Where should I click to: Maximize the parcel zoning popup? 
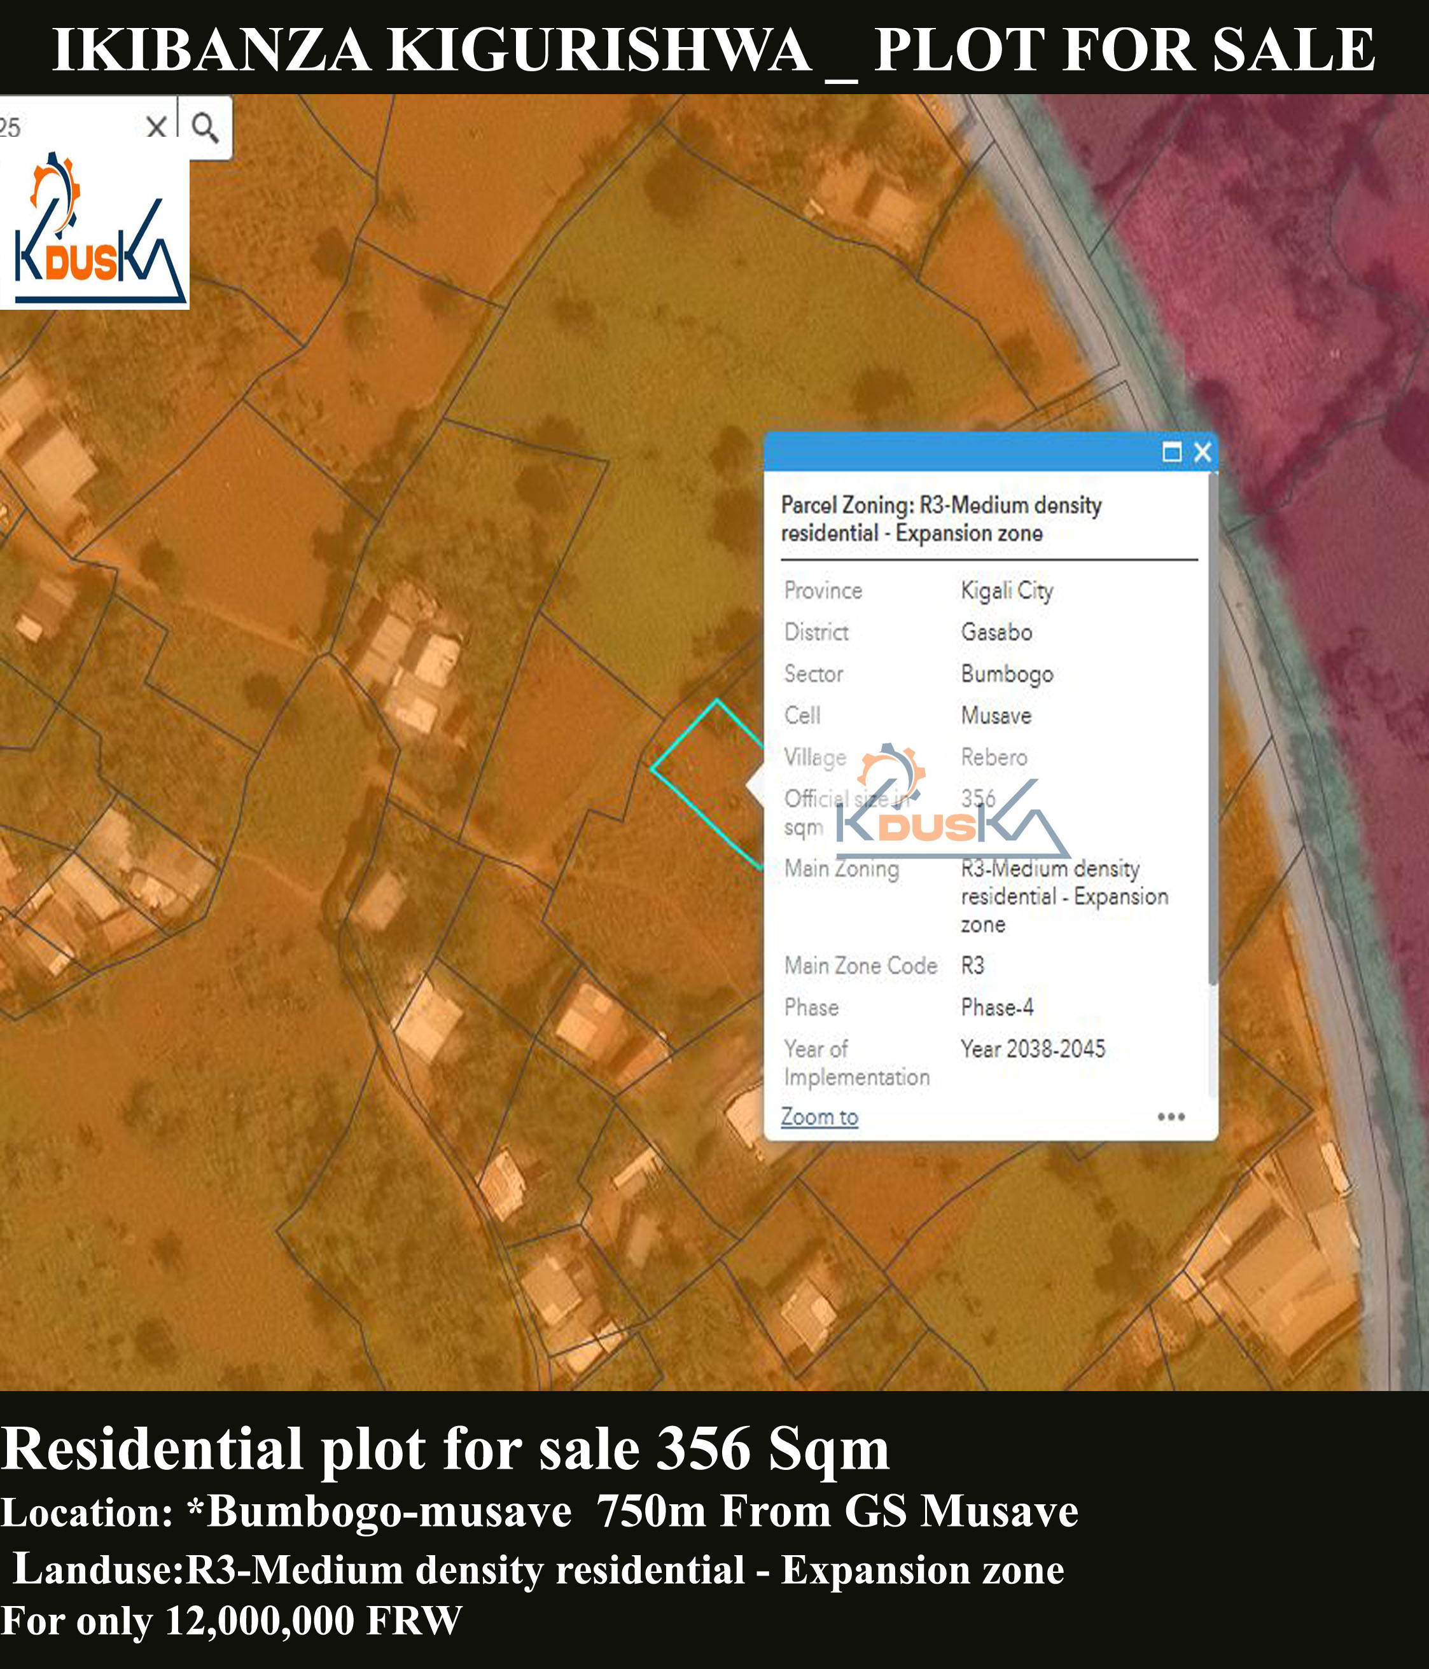[x=1172, y=452]
